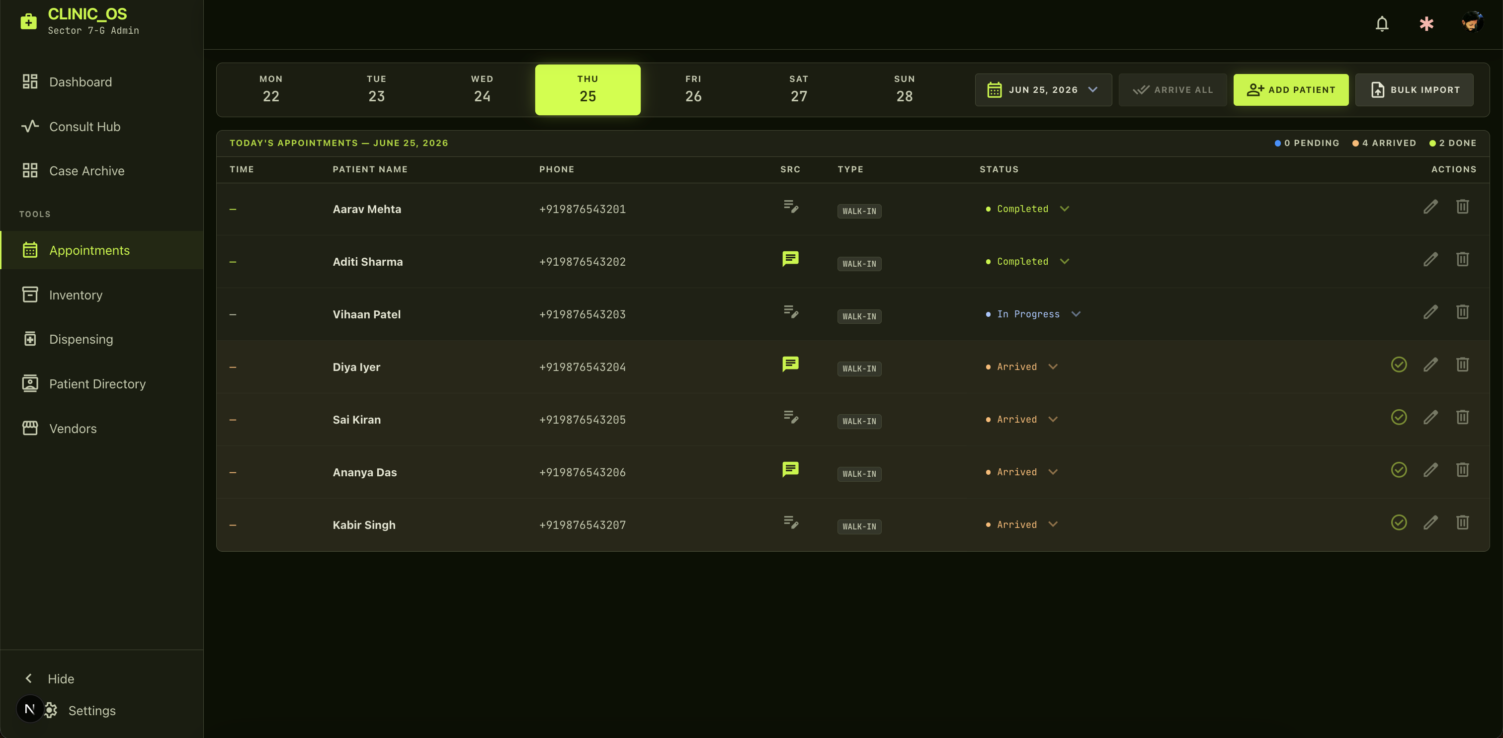Screen dimensions: 1503x738
Task: Select Monday 22 day tab
Action: pos(271,89)
